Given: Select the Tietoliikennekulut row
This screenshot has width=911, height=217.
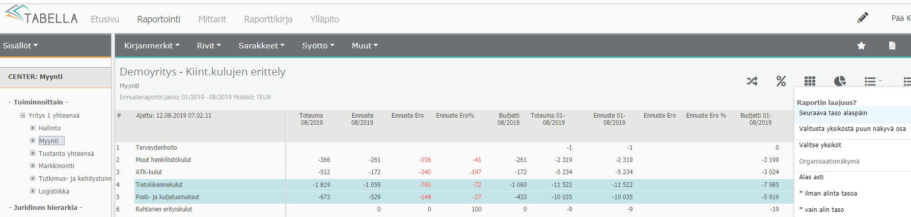Looking at the screenshot, I should 159,185.
